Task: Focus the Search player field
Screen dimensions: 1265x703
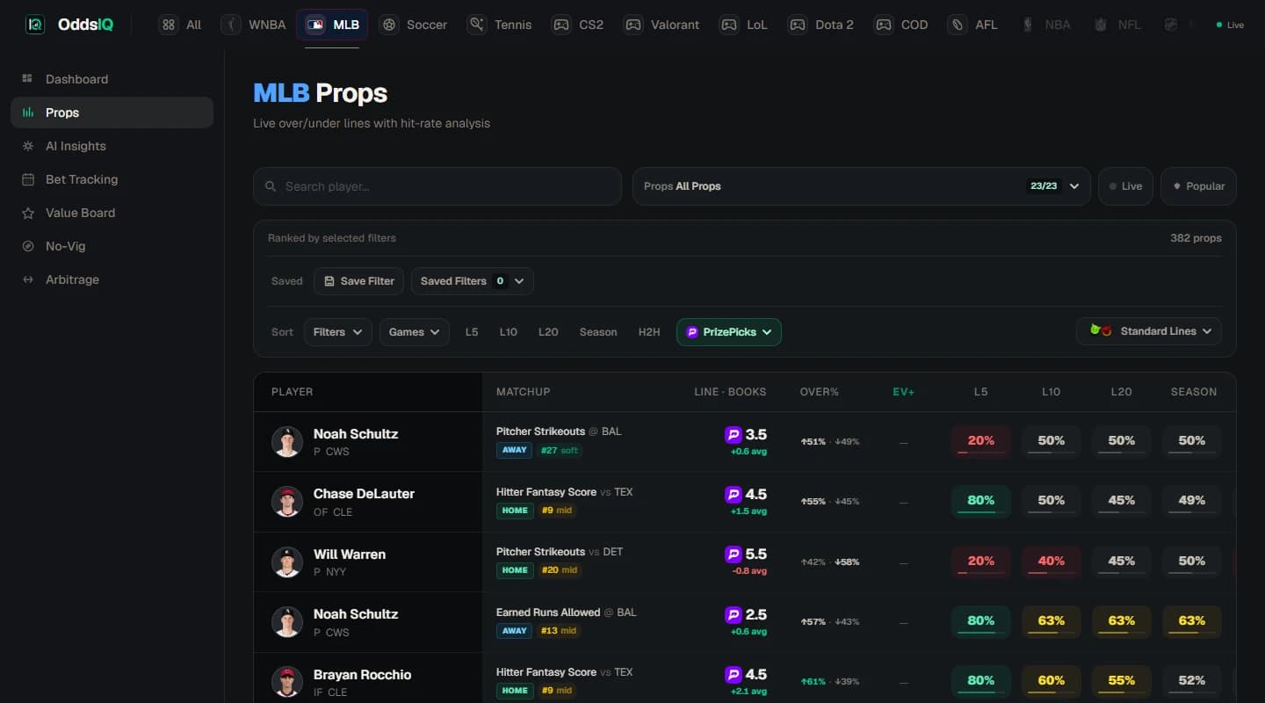Action: 437,186
